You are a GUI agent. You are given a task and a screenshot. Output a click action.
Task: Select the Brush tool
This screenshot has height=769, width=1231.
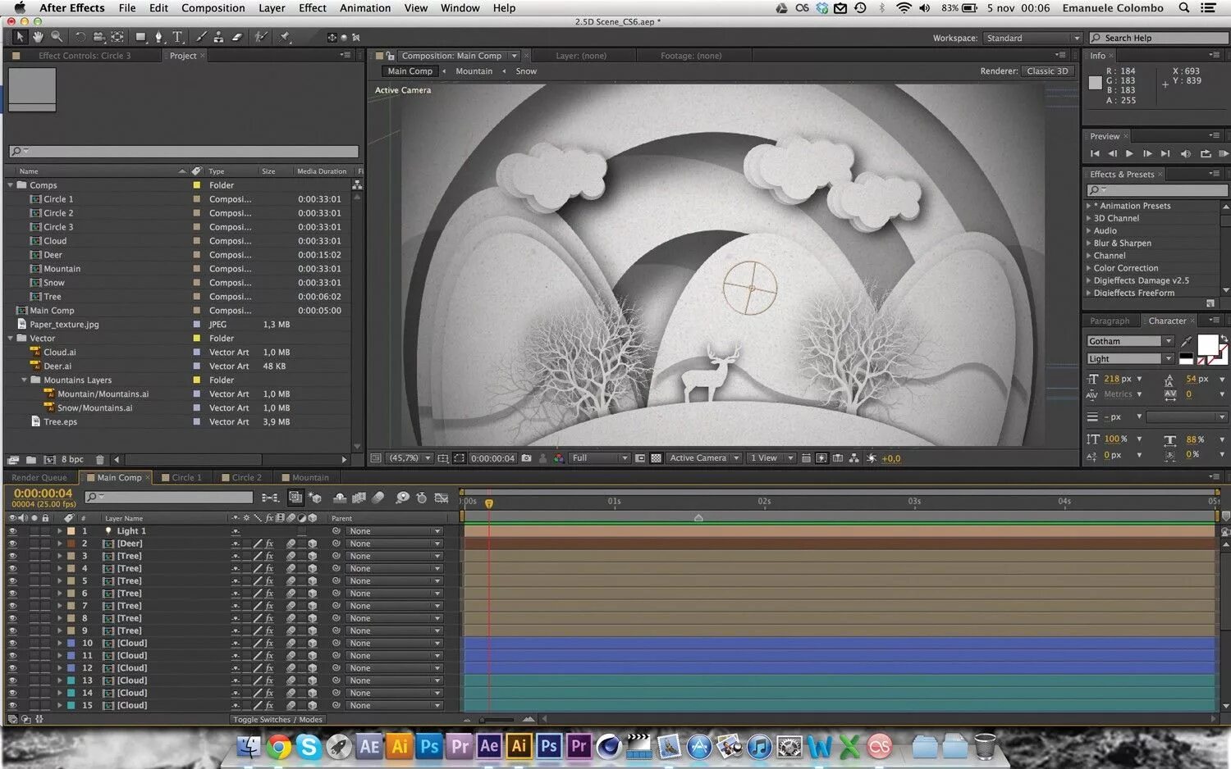pyautogui.click(x=200, y=37)
